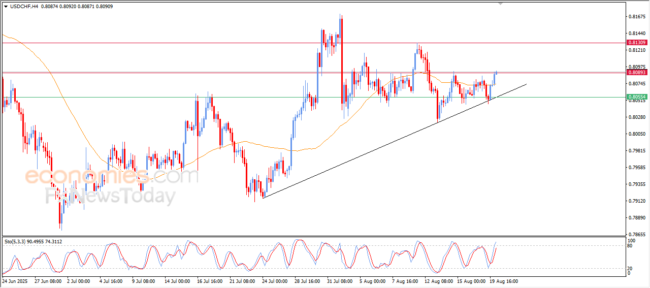
Task: Click price axis label 0.79815
Action: (x=637, y=151)
